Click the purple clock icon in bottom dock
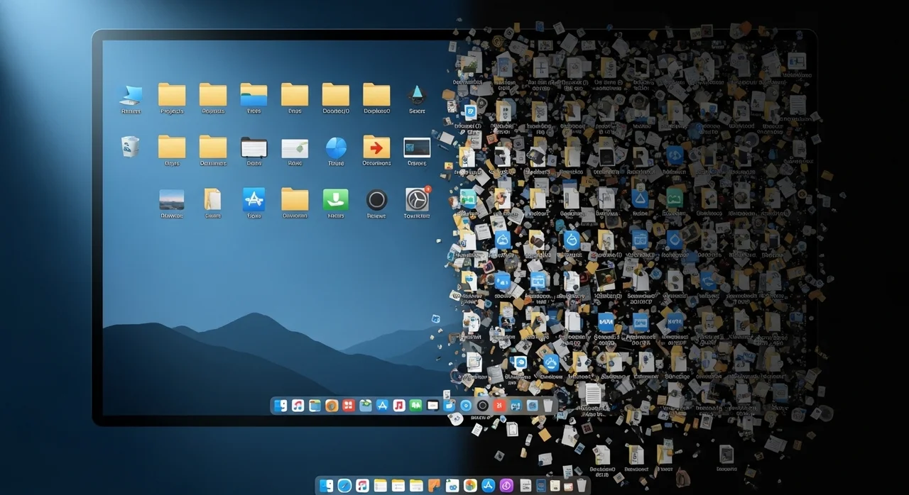 click(506, 486)
